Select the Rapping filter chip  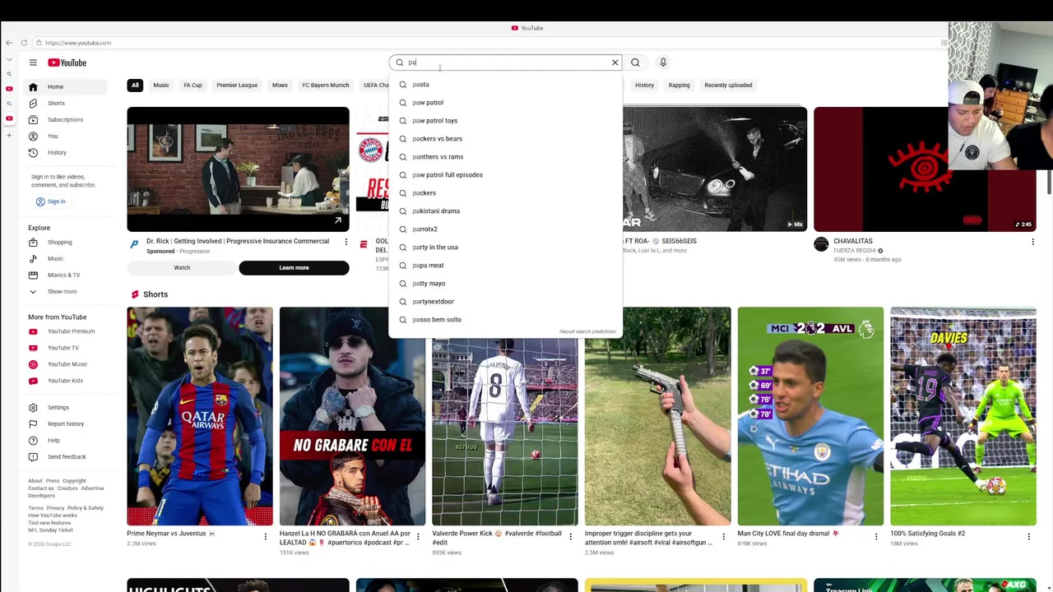tap(679, 85)
